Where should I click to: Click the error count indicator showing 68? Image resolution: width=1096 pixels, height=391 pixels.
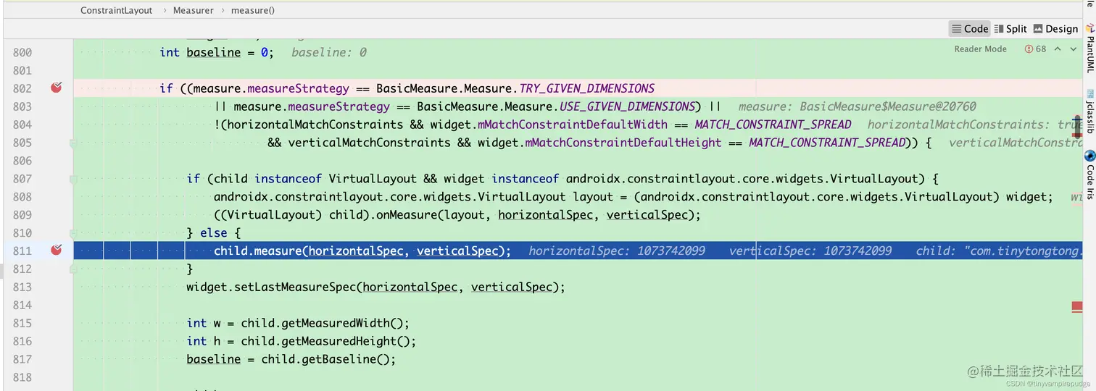click(1036, 49)
